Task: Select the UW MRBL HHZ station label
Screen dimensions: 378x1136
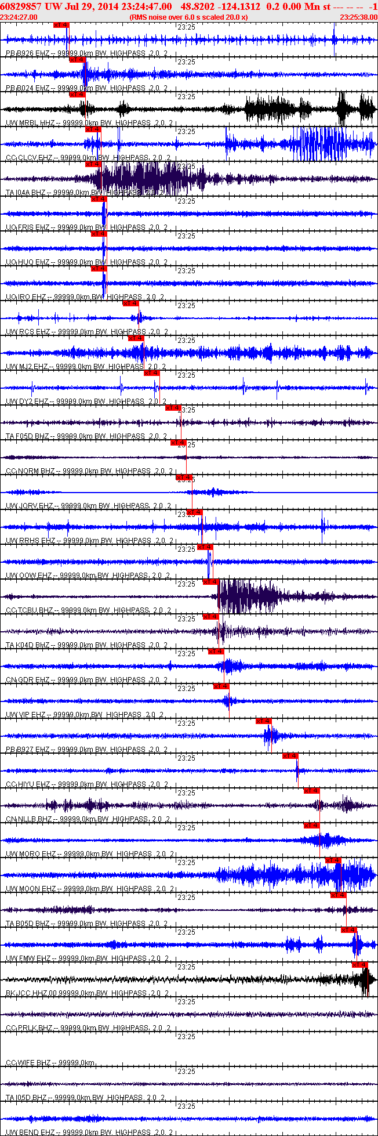Action: [90, 123]
